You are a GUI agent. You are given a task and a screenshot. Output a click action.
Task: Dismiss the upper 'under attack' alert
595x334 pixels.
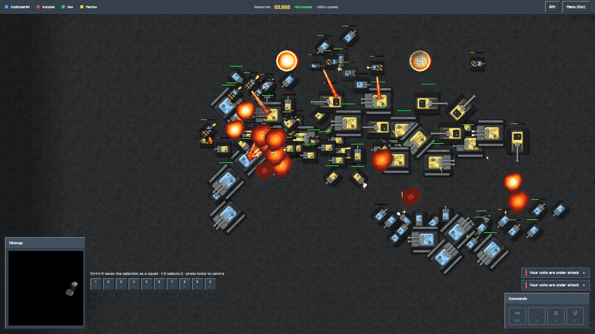pos(584,273)
